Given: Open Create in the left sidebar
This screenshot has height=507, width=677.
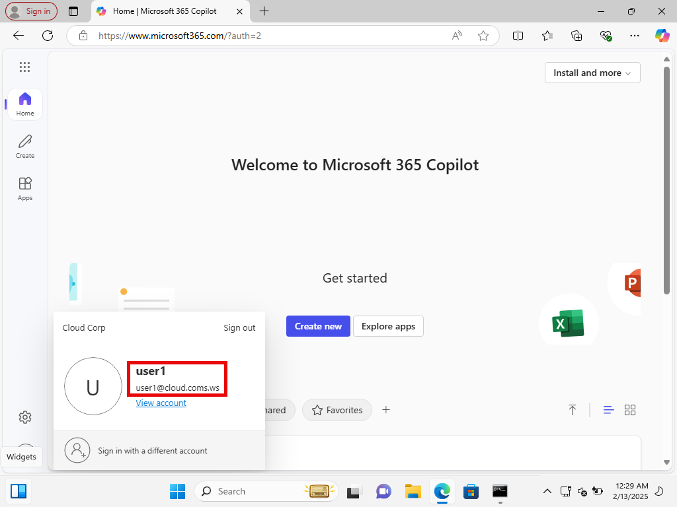Looking at the screenshot, I should point(25,147).
